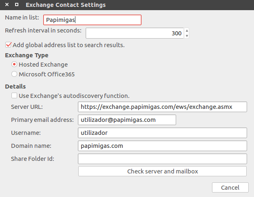Increase refresh interval with up arrow

pos(187,31)
